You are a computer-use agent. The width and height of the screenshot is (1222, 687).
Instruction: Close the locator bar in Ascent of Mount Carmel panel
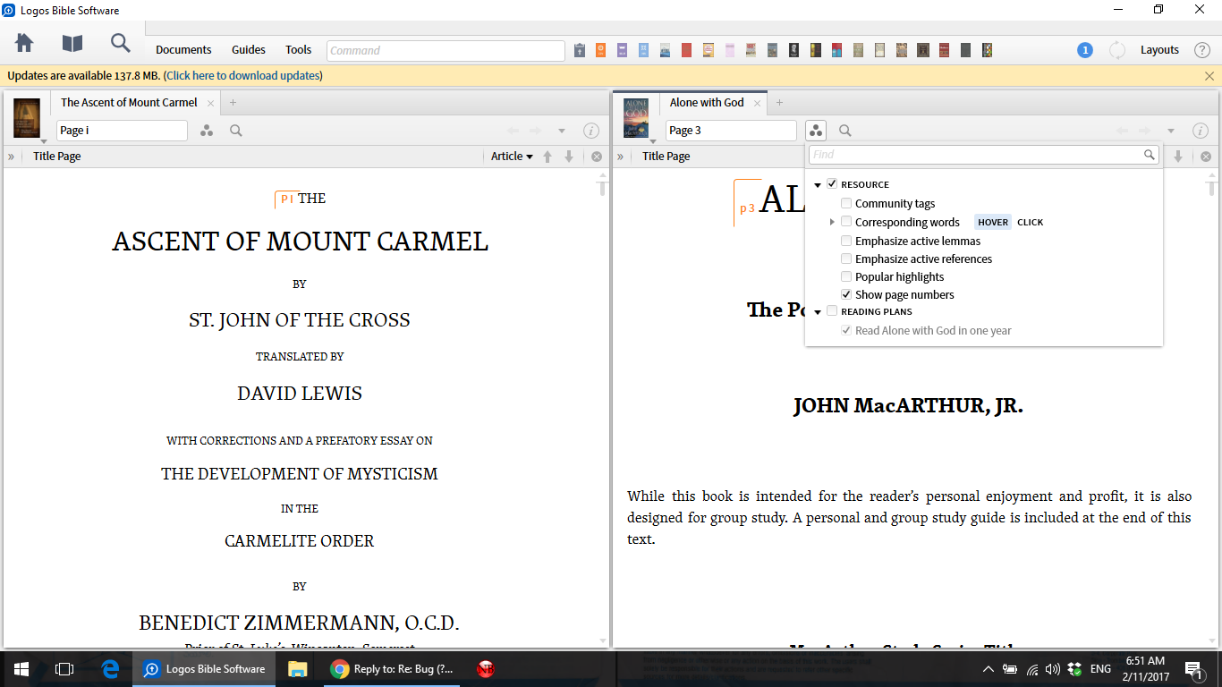(597, 157)
